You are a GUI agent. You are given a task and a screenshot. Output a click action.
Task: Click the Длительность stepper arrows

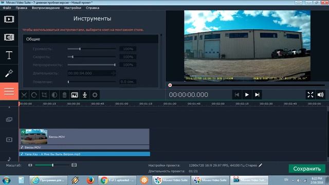114,73
